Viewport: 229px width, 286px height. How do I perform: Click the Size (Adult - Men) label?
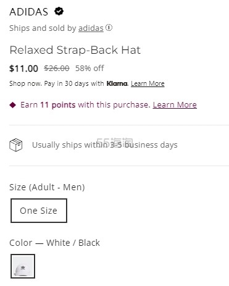pos(47,187)
